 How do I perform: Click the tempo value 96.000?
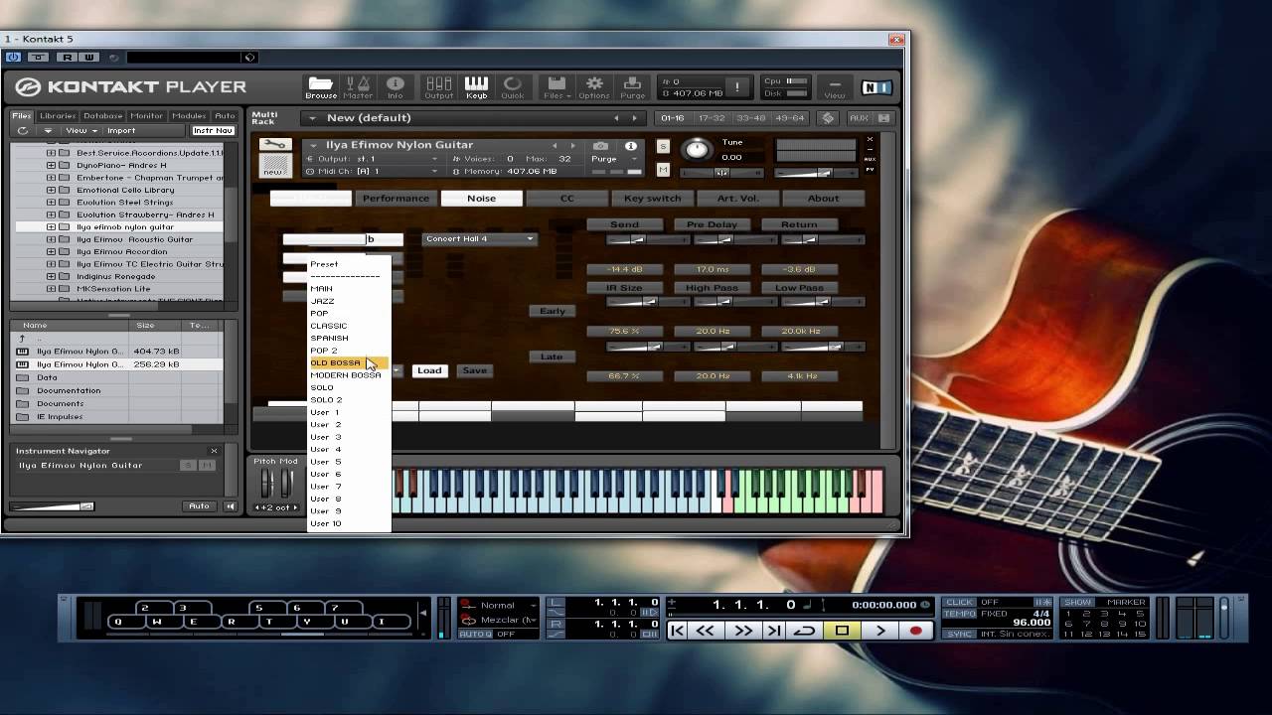click(1031, 624)
